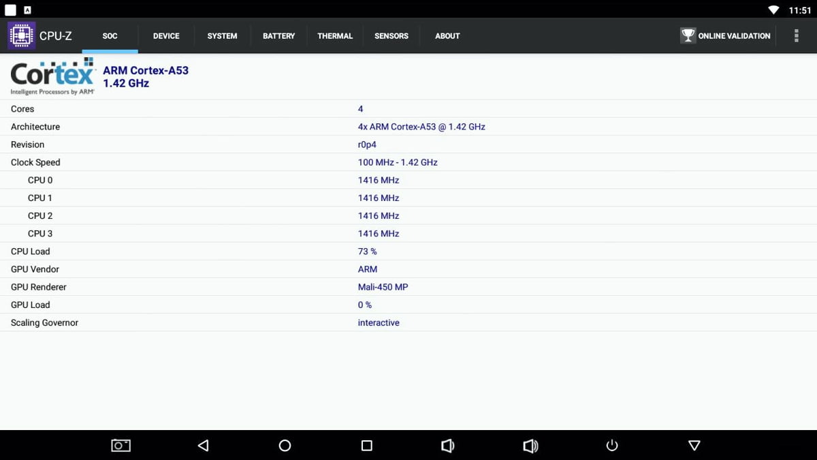The image size is (817, 460).
Task: Lower volume using the speaker icon
Action: tap(448, 445)
